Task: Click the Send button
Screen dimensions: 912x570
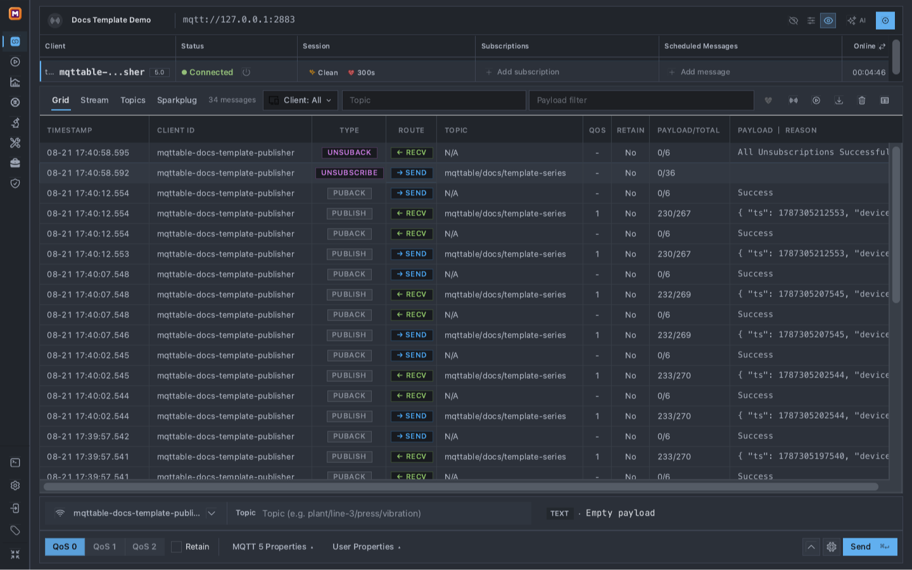Action: (870, 547)
